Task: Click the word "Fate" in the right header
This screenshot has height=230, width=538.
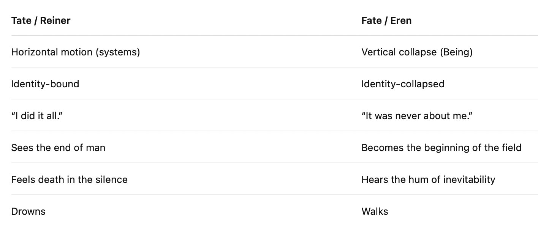Action: 372,20
